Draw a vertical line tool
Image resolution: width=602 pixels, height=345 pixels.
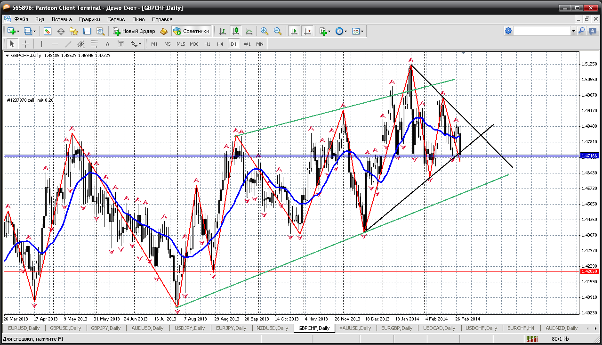click(41, 44)
